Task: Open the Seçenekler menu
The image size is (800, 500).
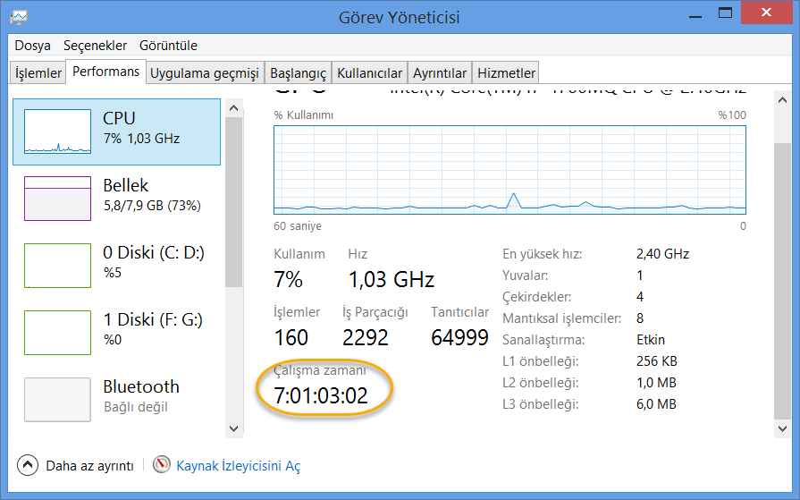Action: point(95,46)
